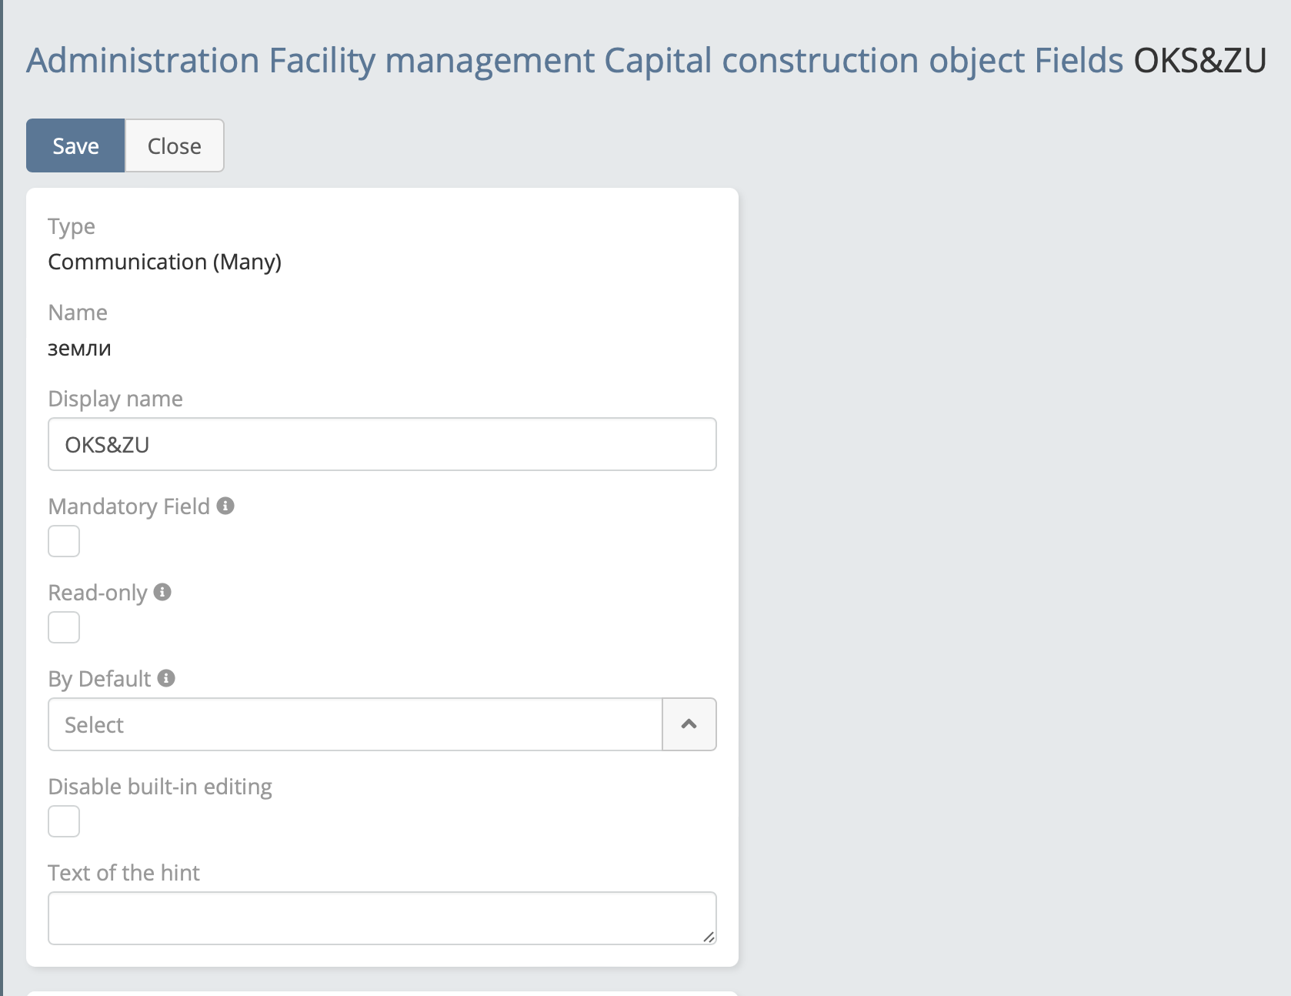Image resolution: width=1291 pixels, height=996 pixels.
Task: Grab the hint textarea resize handle
Action: click(709, 937)
